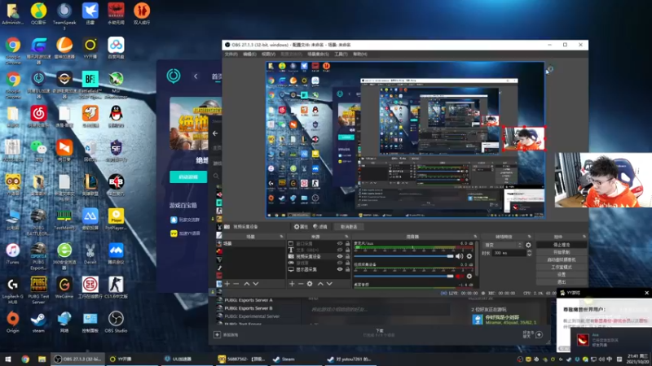Screen dimensions: 652x366
Task: Toggle visibility of 文本 (GDI+) source
Action: point(340,250)
